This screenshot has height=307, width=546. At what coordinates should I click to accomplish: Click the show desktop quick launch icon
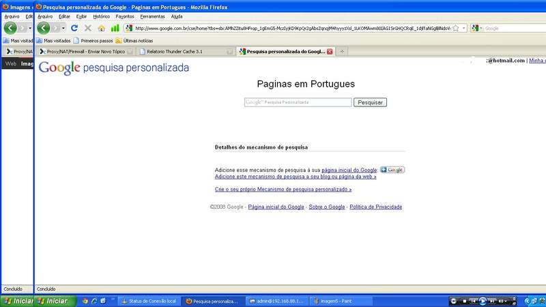103,301
